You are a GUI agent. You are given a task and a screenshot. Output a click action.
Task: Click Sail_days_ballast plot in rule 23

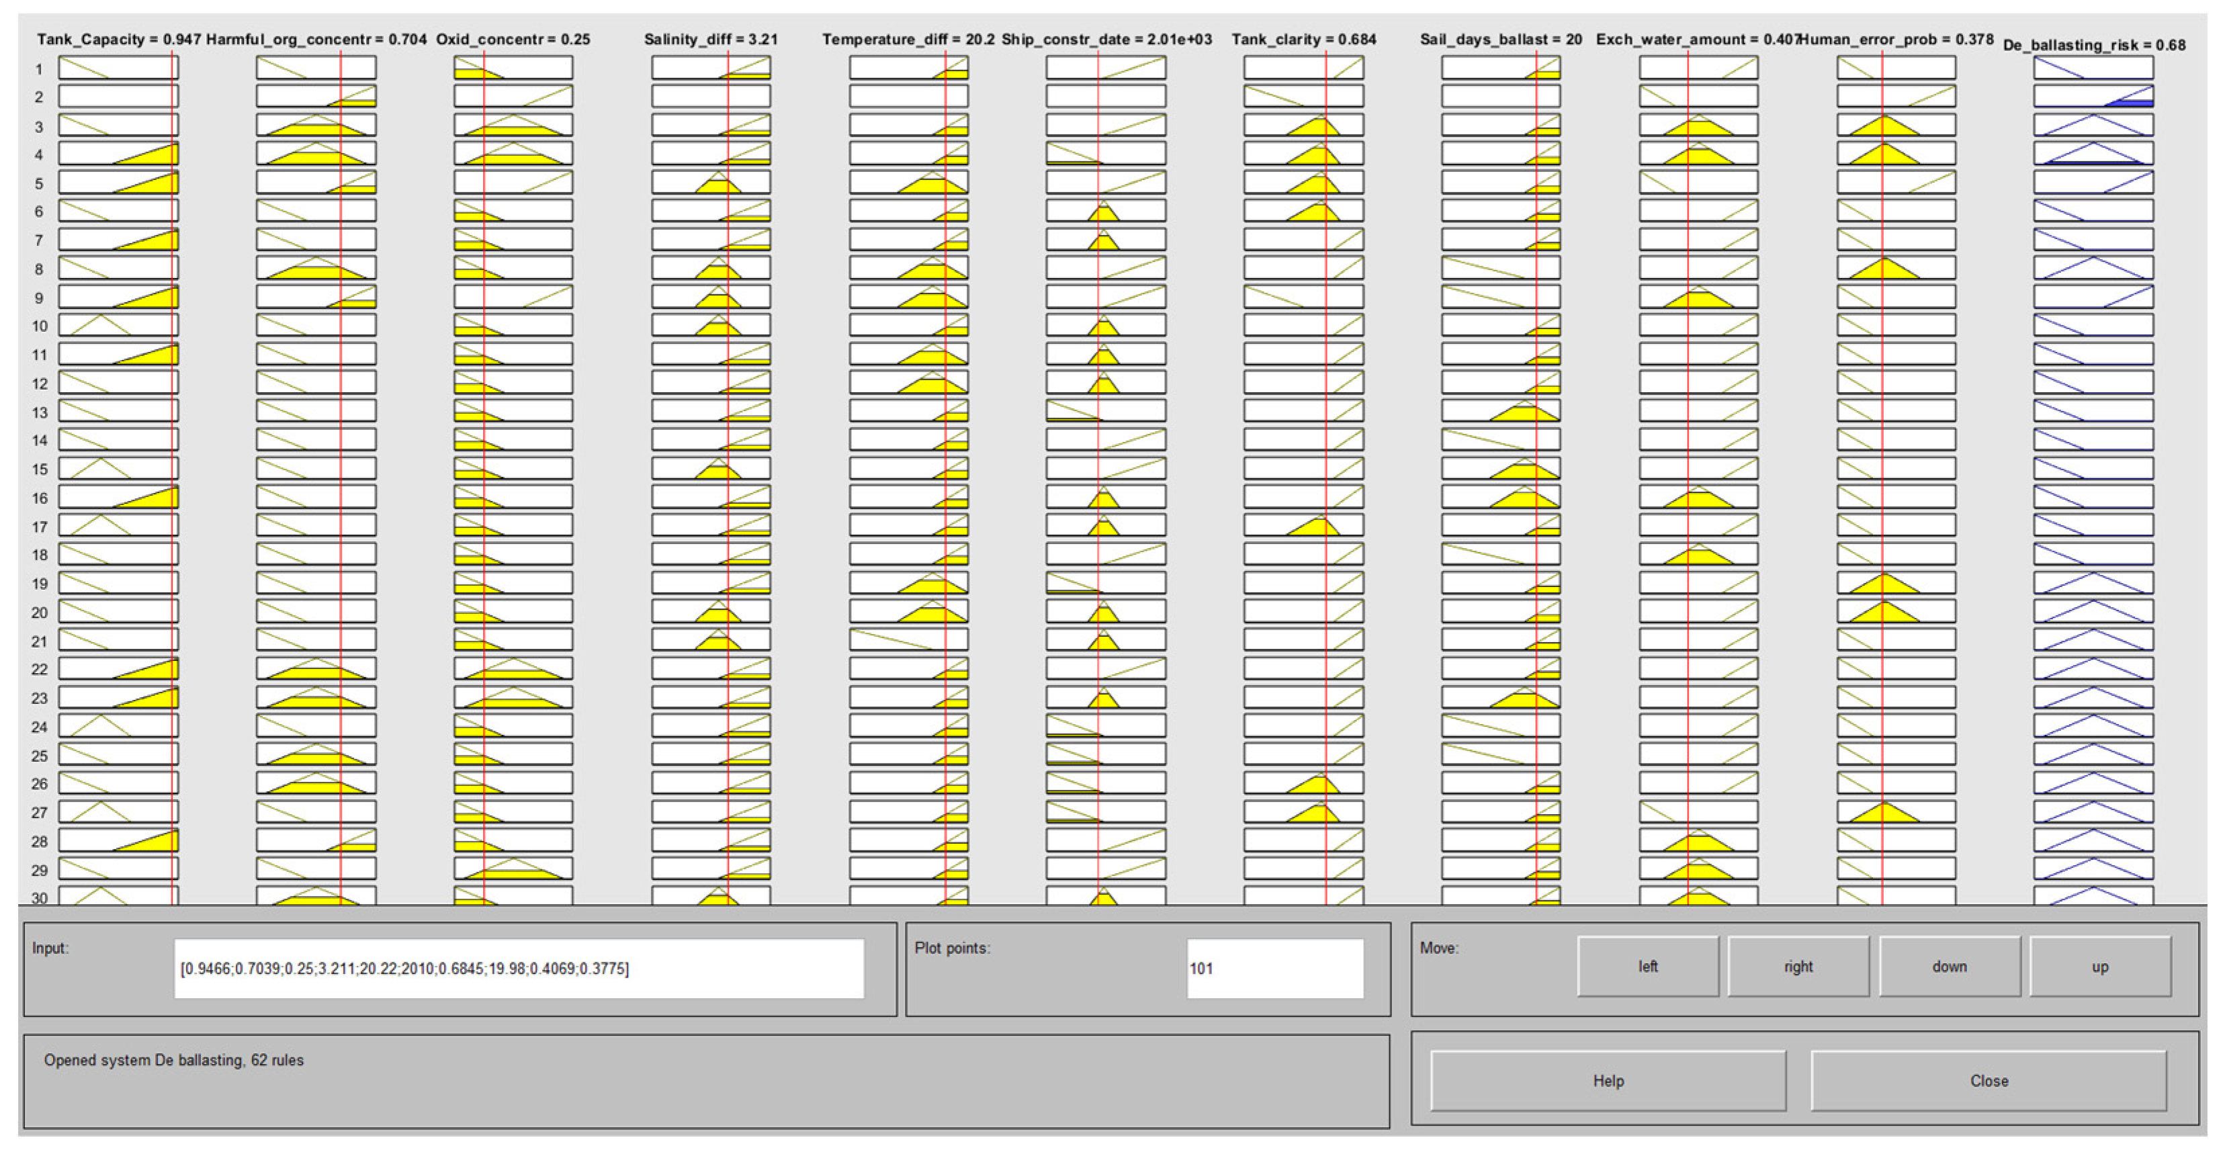tap(1501, 697)
